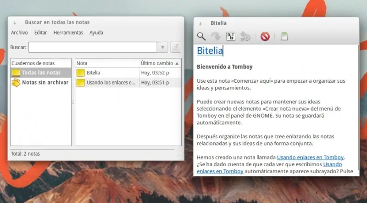Open the Archivo menu
This screenshot has width=367, height=203.
[x=19, y=33]
